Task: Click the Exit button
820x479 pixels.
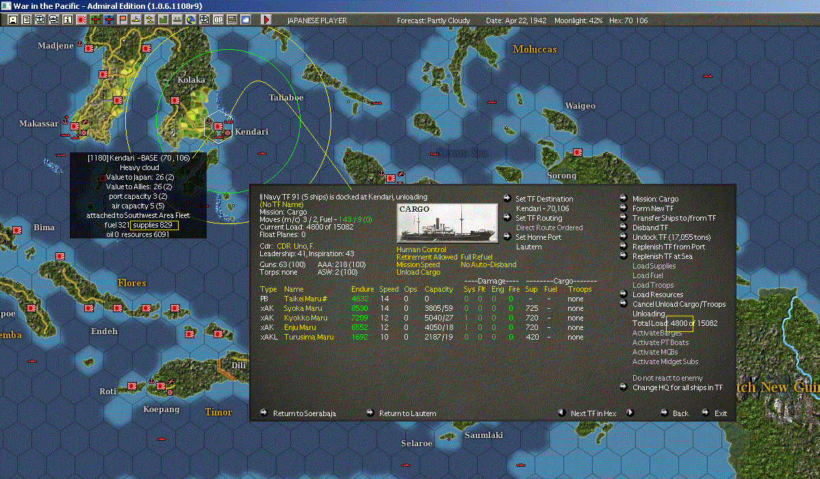Action: pyautogui.click(x=721, y=413)
